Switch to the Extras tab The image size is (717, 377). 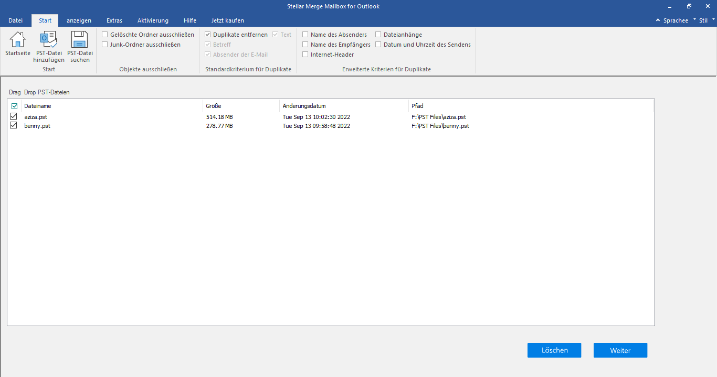114,20
